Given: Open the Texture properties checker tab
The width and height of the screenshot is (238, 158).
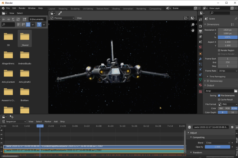Looking at the screenshot, I should coord(201,92).
